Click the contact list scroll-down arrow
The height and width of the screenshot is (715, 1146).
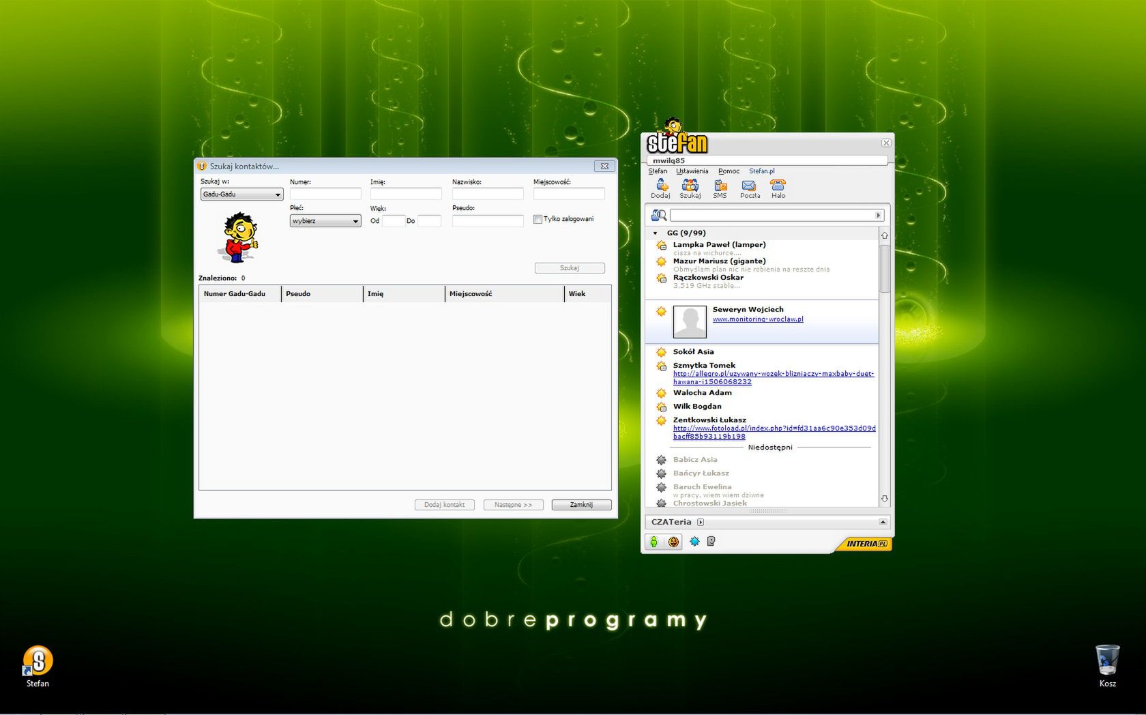point(885,499)
